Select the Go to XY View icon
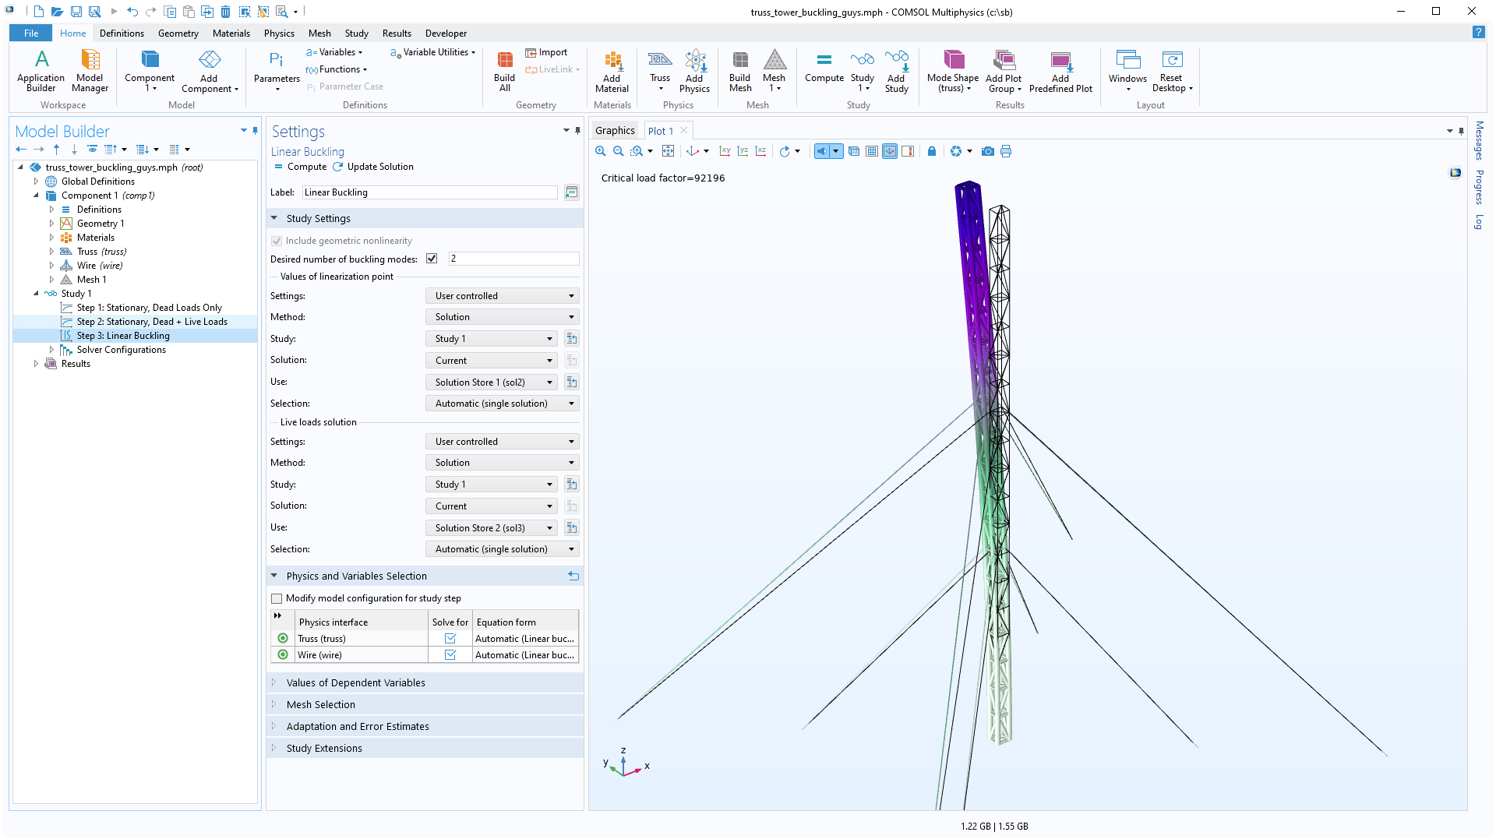1496x839 pixels. (724, 151)
